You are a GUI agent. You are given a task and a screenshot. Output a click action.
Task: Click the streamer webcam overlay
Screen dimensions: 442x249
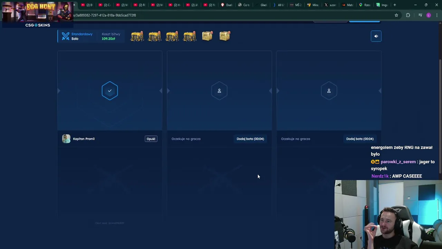pyautogui.click(x=388, y=214)
